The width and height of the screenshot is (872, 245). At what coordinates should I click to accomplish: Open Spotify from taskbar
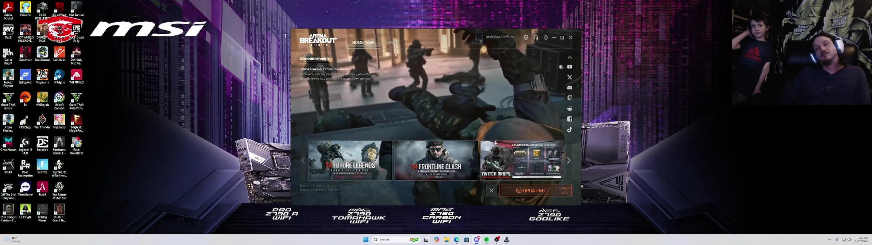(x=487, y=240)
